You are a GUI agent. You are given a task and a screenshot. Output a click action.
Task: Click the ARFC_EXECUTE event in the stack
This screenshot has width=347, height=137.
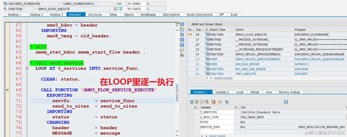point(246,74)
